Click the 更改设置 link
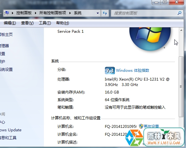The height and width of the screenshot is (148, 186). click(151, 126)
